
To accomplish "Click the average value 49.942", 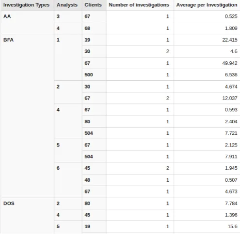I will click(x=230, y=63).
